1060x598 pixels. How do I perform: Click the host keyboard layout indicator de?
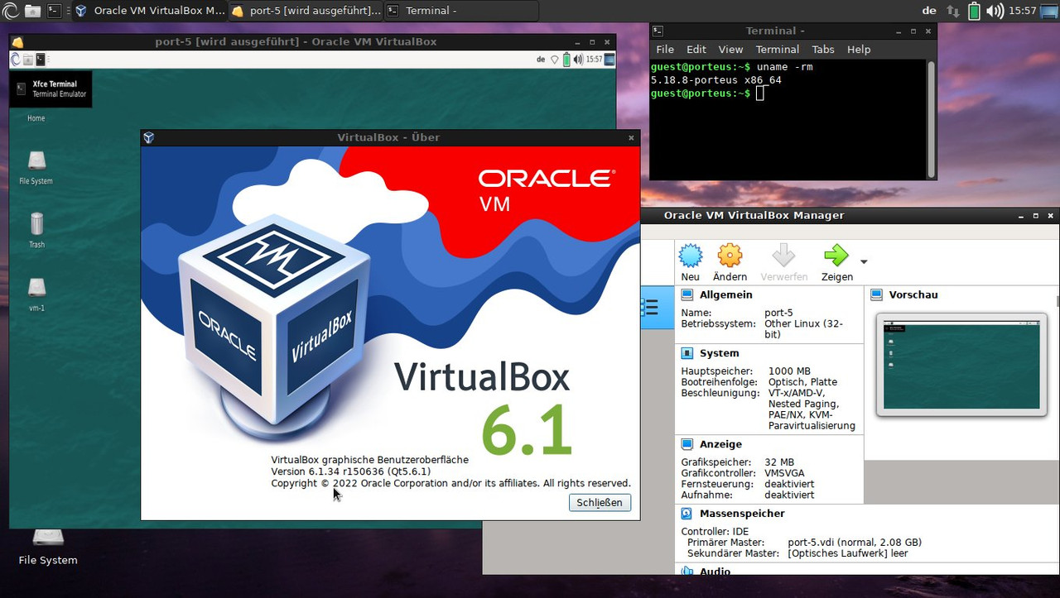[929, 11]
